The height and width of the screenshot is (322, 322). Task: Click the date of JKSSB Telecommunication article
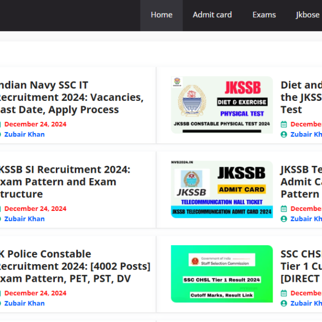click(306, 209)
